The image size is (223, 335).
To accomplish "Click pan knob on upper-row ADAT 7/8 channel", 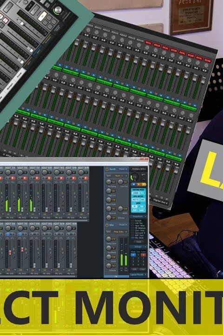I will (x=32, y=173).
